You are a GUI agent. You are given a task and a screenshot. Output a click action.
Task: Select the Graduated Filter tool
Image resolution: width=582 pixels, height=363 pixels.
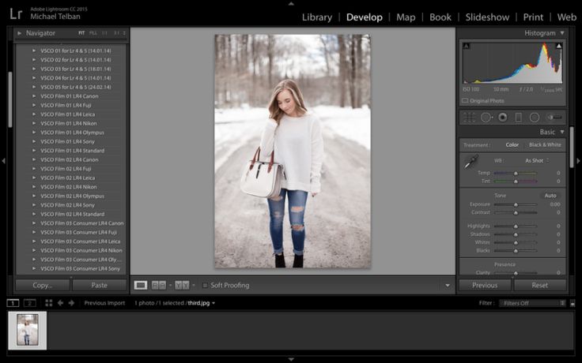[519, 117]
